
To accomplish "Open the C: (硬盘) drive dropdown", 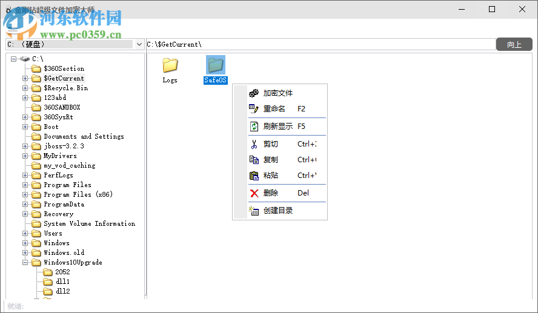I will point(139,44).
